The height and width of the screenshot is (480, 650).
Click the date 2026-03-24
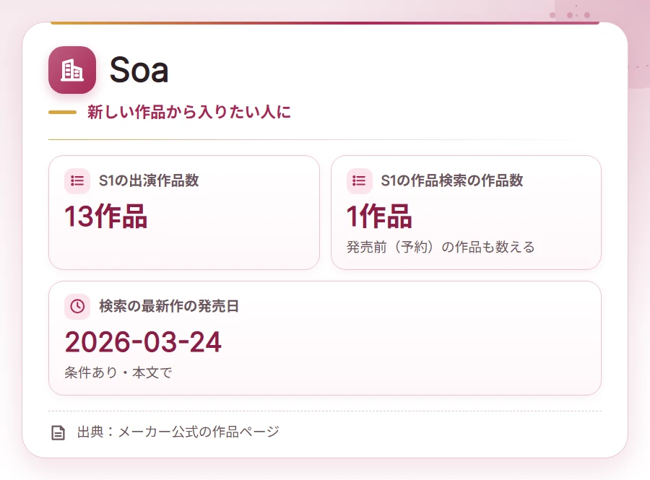(x=143, y=343)
